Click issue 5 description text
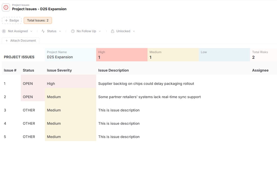This screenshot has height=184, width=277. pyautogui.click(x=119, y=137)
